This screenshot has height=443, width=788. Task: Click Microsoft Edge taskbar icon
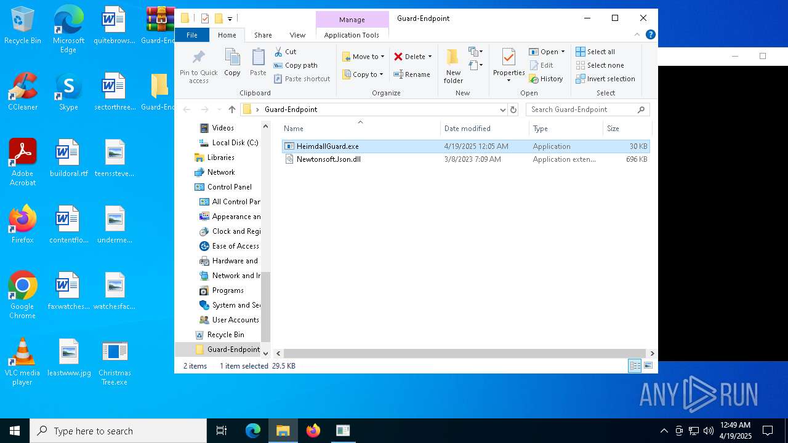[253, 431]
